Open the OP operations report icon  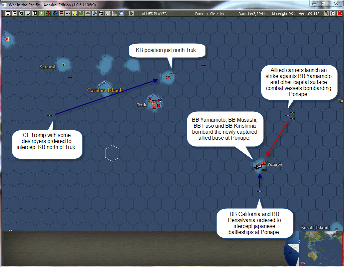tap(108, 13)
